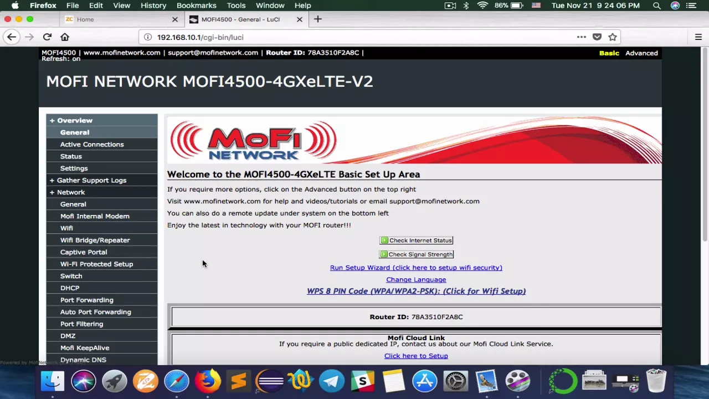Open General under Network
This screenshot has width=709, height=399.
tap(102, 204)
